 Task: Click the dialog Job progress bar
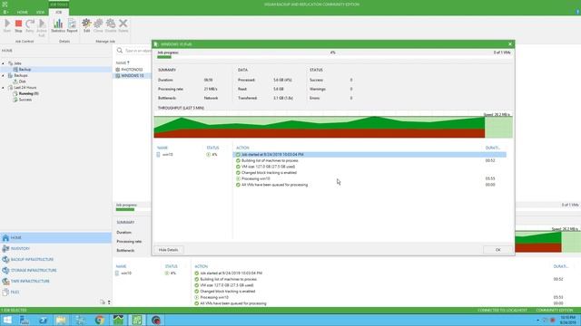333,57
